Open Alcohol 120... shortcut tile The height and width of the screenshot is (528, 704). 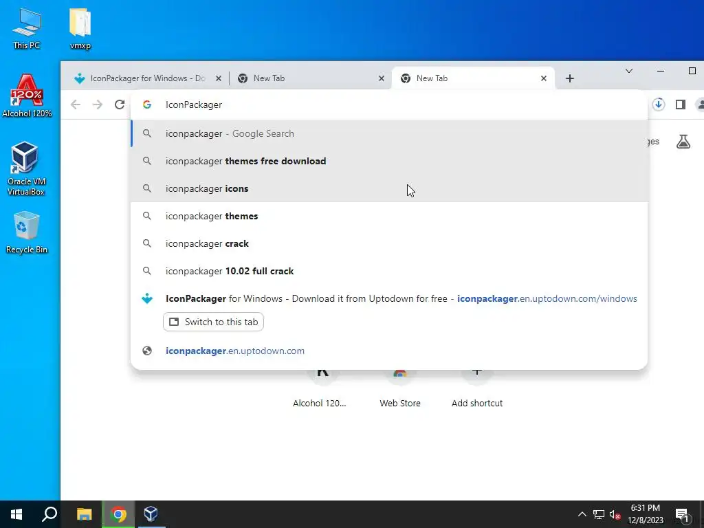(x=320, y=388)
